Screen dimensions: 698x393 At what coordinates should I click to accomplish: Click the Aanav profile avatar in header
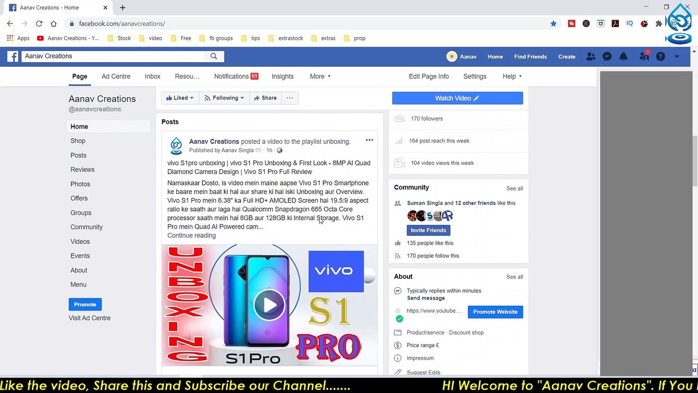(x=452, y=56)
